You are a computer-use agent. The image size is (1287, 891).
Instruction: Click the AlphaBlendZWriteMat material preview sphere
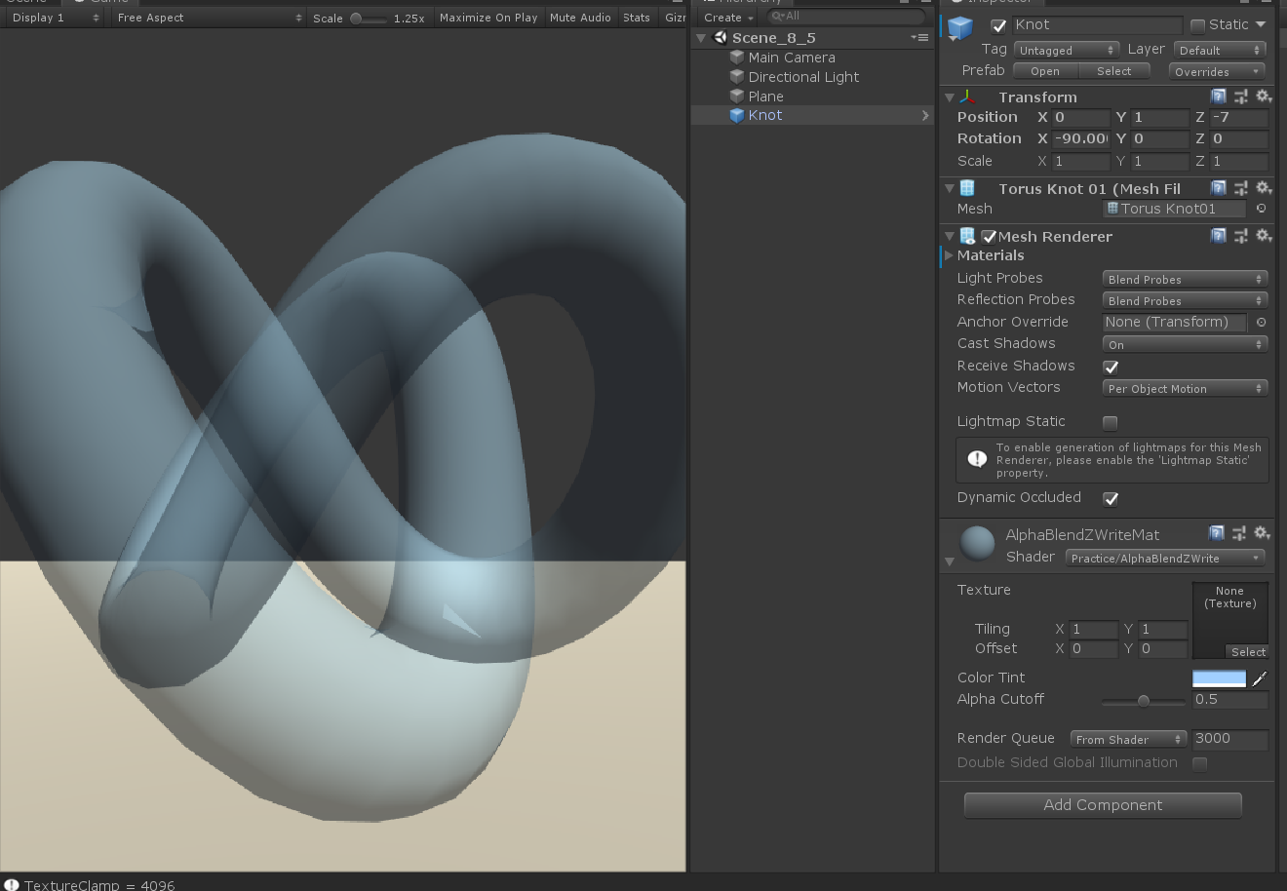point(977,543)
